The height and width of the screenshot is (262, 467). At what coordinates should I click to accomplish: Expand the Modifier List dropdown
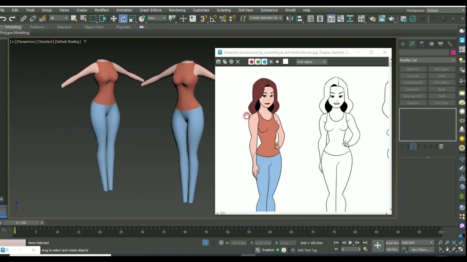click(427, 60)
